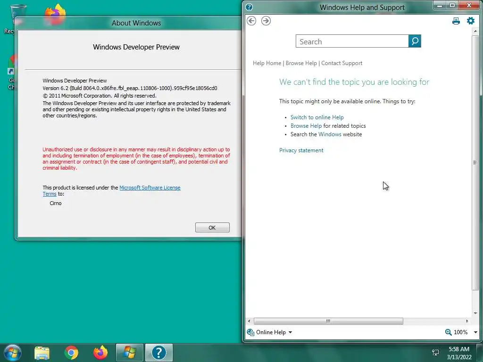Minimize the Windows Help and Support window
This screenshot has height=362, width=483.
pos(440,5)
